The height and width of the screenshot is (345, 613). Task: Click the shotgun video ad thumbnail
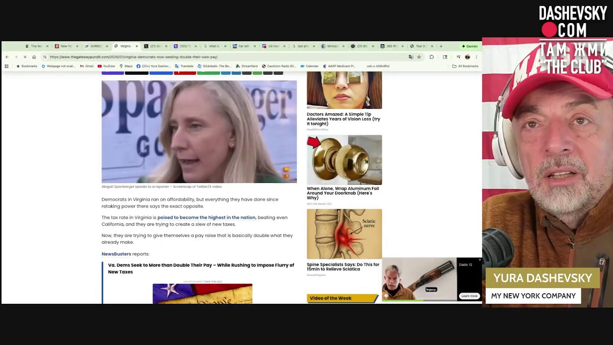click(419, 280)
